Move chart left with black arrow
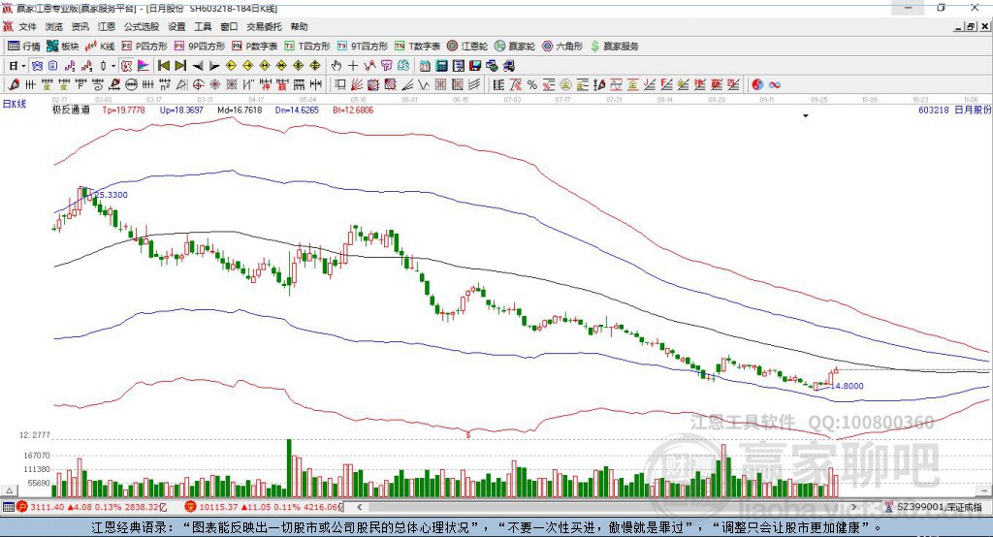The height and width of the screenshot is (537, 993). 198,66
